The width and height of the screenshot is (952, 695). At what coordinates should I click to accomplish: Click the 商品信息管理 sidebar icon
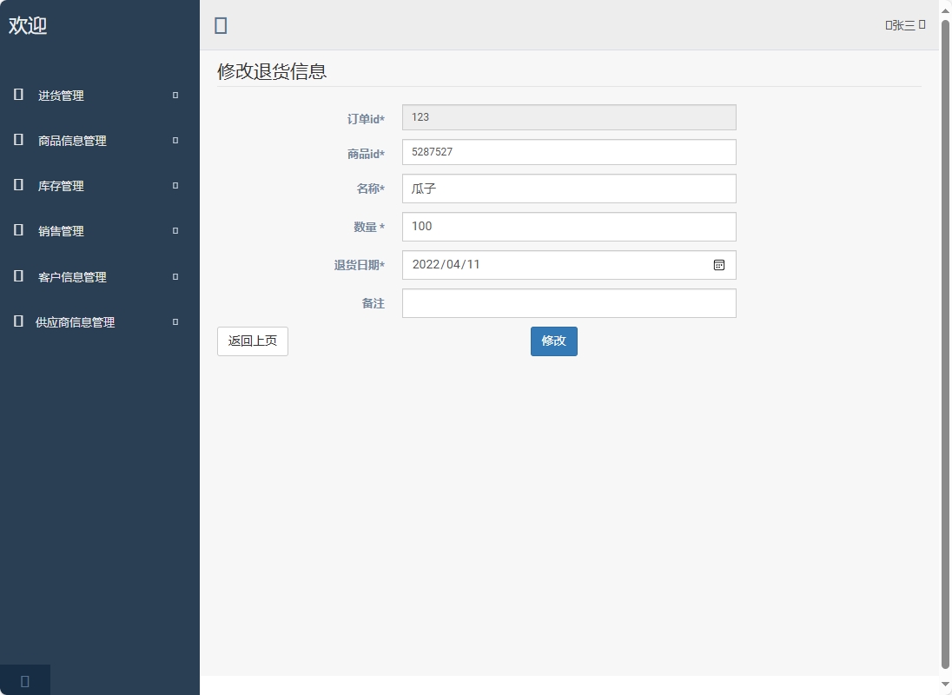[x=17, y=140]
